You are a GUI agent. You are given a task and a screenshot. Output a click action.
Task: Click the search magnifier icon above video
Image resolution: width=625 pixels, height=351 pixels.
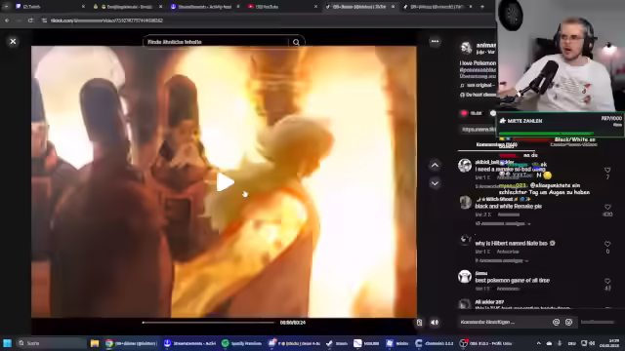tap(296, 42)
